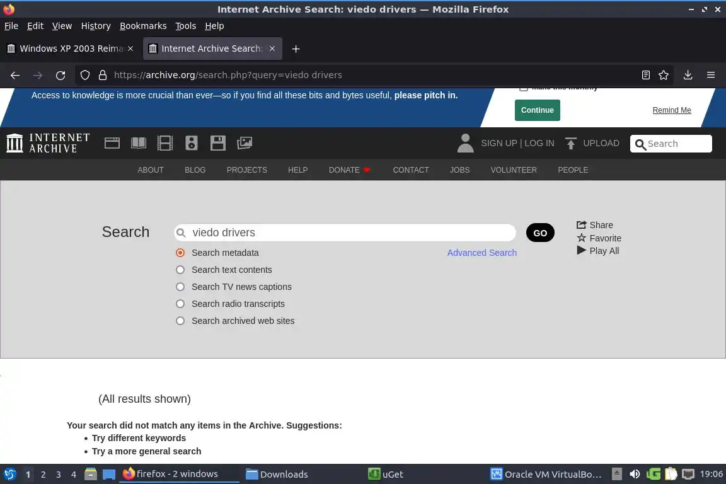
Task: Open the Web (Wayback Machine) media icon
Action: point(112,143)
